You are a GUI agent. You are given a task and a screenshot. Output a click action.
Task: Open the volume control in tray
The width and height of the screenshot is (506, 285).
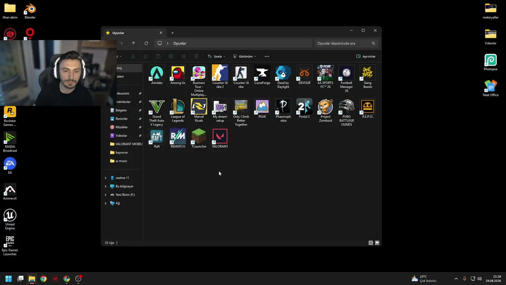(x=480, y=279)
